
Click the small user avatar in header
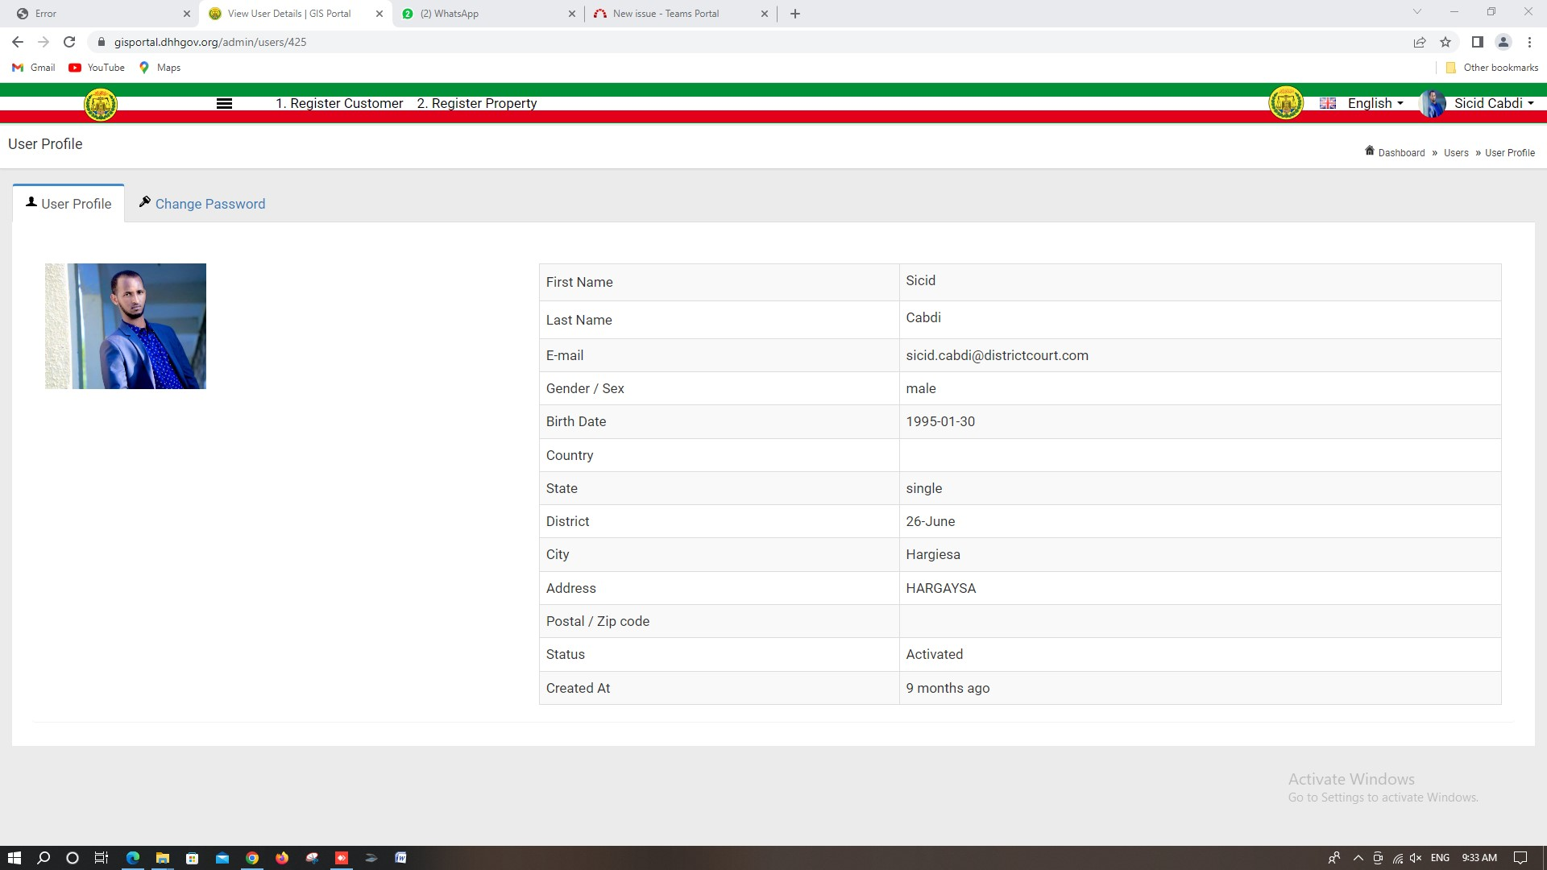point(1432,103)
